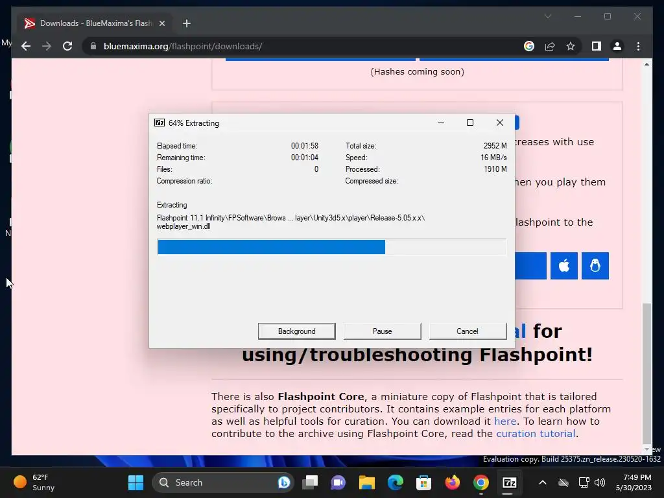Image resolution: width=664 pixels, height=498 pixels.
Task: Bookmark this page with the star icon
Action: click(x=571, y=46)
